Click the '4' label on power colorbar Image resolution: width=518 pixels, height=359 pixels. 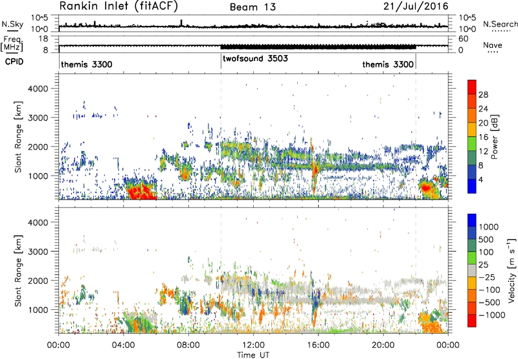pyautogui.click(x=480, y=179)
